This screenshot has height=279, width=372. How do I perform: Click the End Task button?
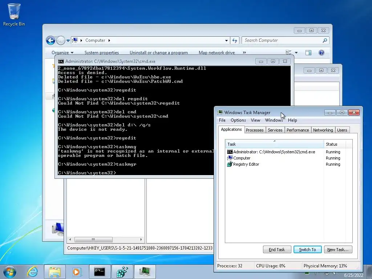(277, 250)
